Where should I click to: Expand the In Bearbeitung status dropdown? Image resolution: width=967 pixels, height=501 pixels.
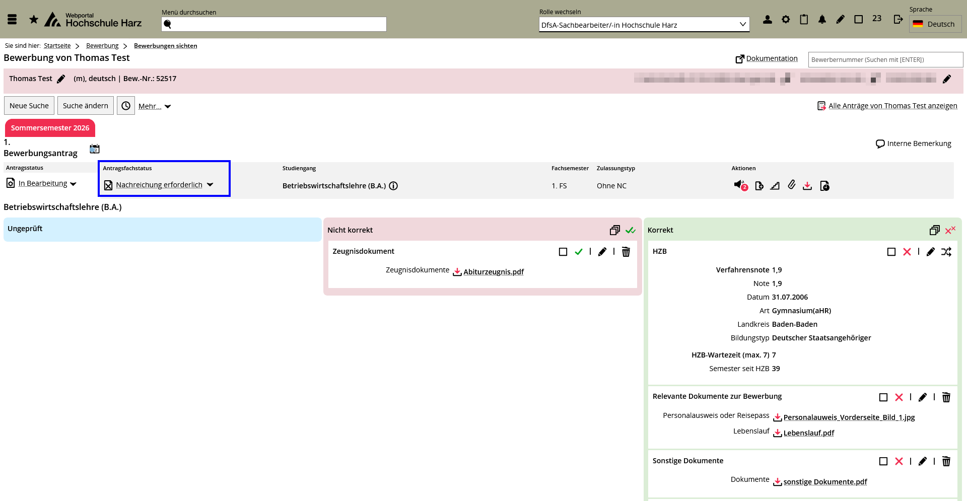tap(74, 184)
